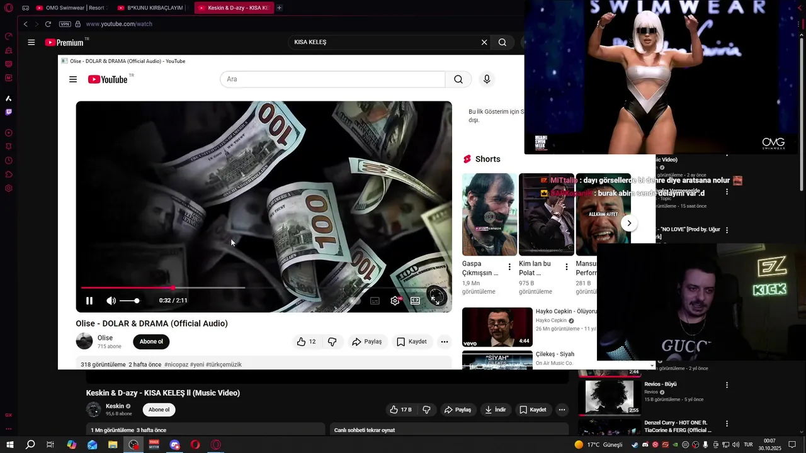Go to YouTube Premium home logo

coord(65,42)
